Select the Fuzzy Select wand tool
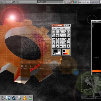 (x=65, y=32)
